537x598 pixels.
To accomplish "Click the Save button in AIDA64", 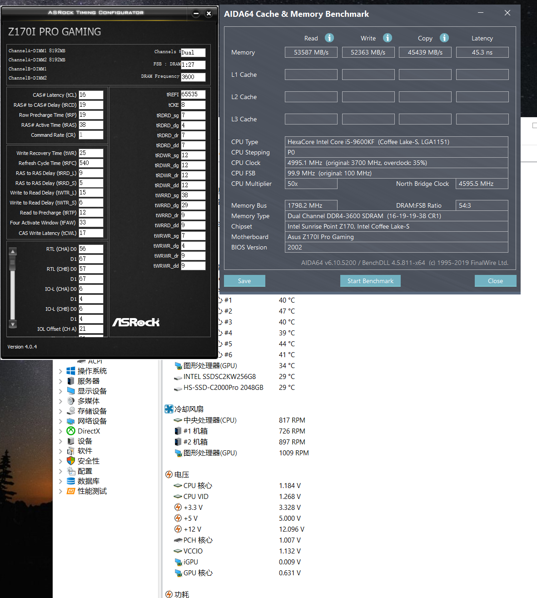I will (x=244, y=280).
